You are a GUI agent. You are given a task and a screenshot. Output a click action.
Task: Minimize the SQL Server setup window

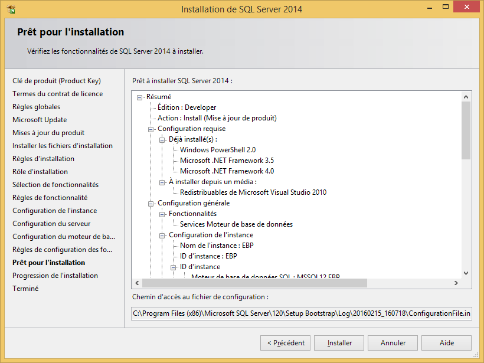429,7
